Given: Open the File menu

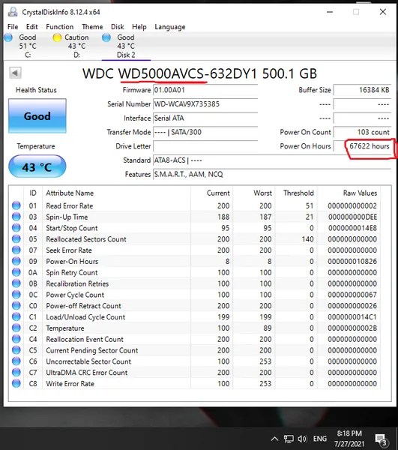Looking at the screenshot, I should pyautogui.click(x=13, y=27).
